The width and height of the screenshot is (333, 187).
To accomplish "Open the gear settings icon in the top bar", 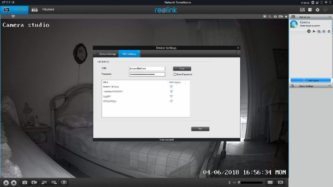I will tap(317, 10).
